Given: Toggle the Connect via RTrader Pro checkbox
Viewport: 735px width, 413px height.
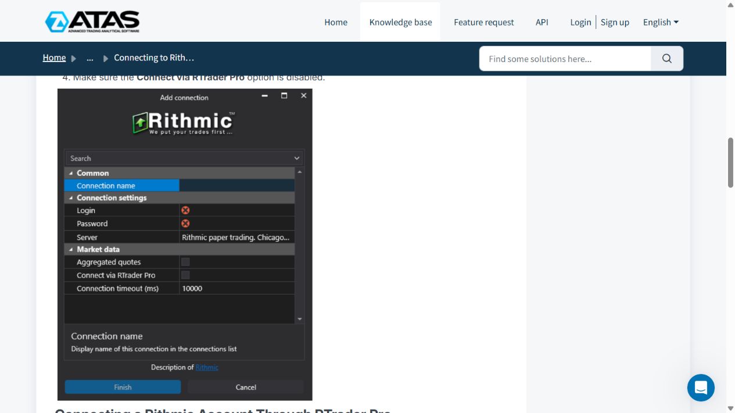Looking at the screenshot, I should click(x=185, y=275).
